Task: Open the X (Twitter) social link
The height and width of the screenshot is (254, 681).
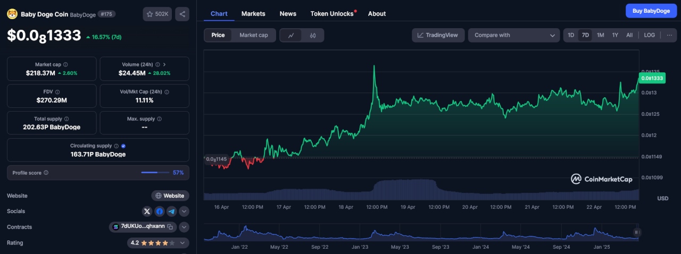Action: click(x=147, y=211)
